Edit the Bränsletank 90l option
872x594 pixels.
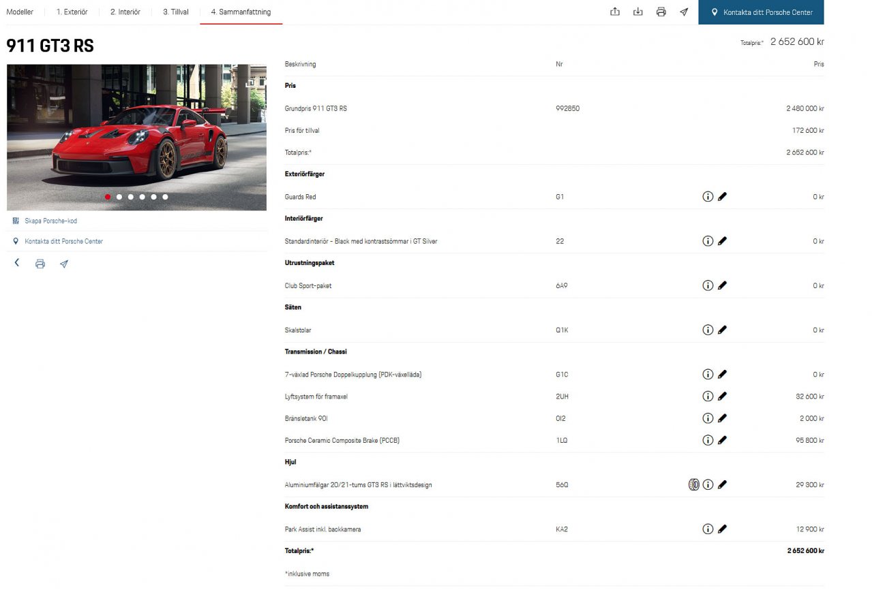click(723, 418)
